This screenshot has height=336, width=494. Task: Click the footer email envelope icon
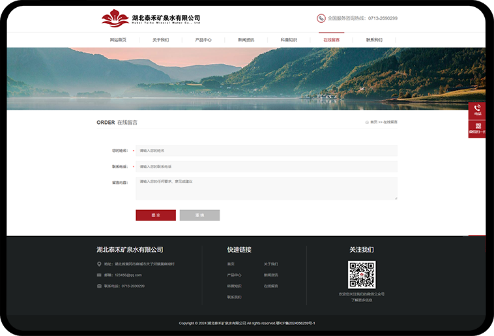99,275
